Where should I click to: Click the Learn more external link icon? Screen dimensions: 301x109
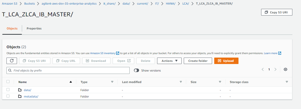click(x=280, y=53)
